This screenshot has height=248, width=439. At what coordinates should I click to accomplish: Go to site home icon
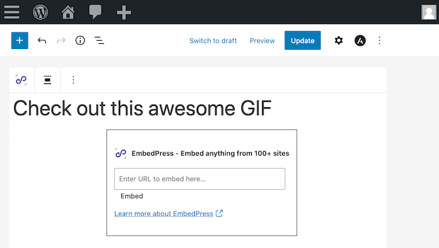click(68, 12)
